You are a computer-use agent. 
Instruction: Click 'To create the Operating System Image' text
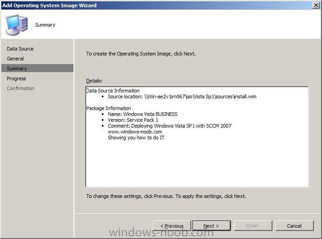click(x=141, y=54)
